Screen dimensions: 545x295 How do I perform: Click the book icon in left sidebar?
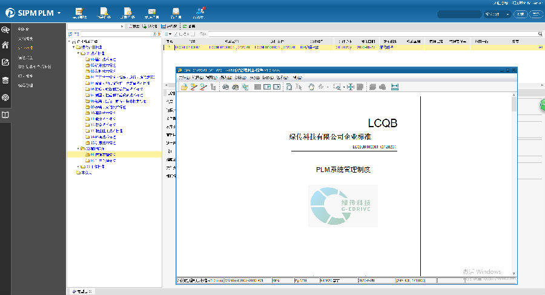click(x=5, y=114)
